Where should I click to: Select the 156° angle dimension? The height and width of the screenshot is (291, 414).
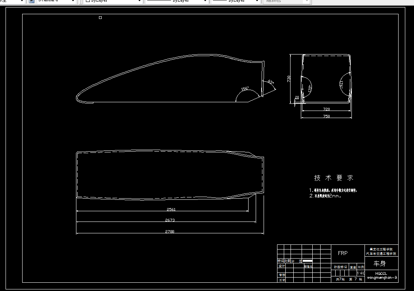pos(245,88)
